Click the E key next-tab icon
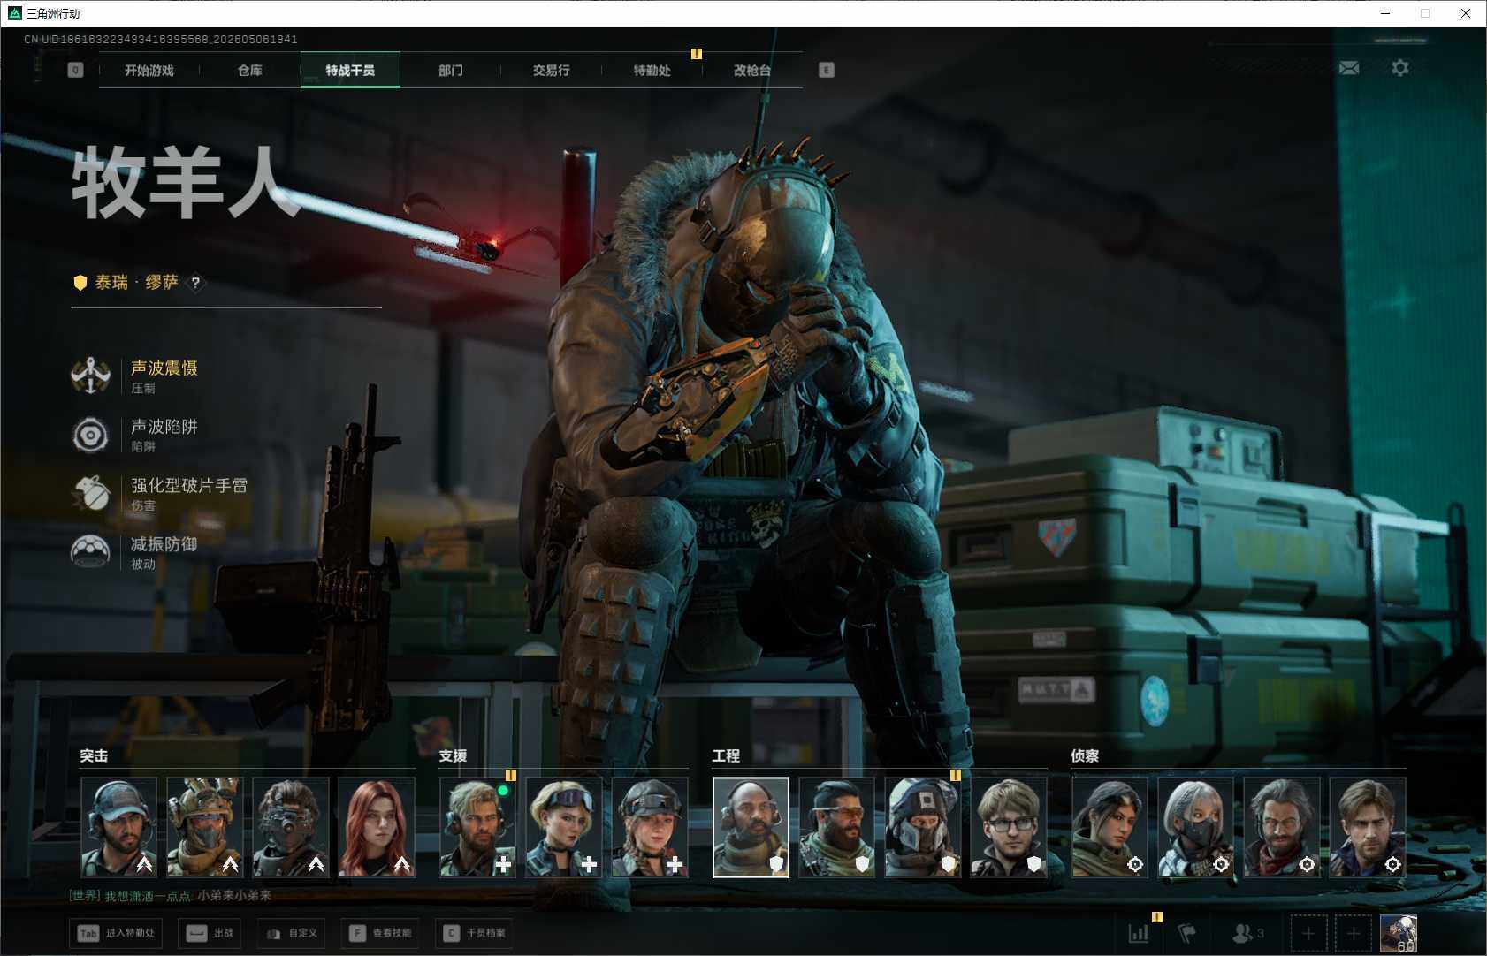 coord(827,70)
